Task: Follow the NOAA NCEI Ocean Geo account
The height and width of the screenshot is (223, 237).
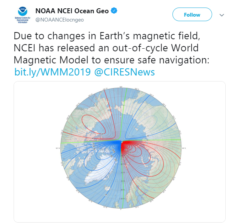Action: click(192, 14)
